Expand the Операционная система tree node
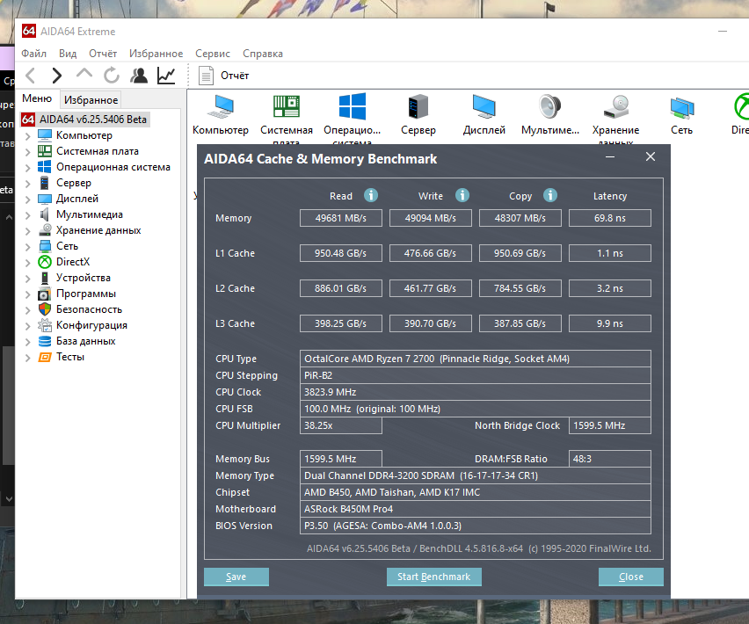Screen dimensions: 749x624 pyautogui.click(x=28, y=168)
